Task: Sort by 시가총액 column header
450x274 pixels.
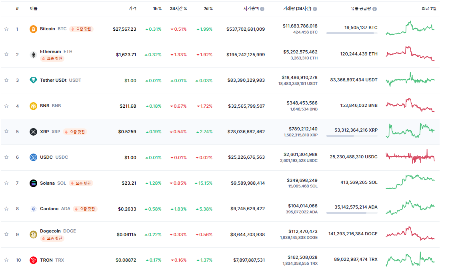Action: point(251,9)
